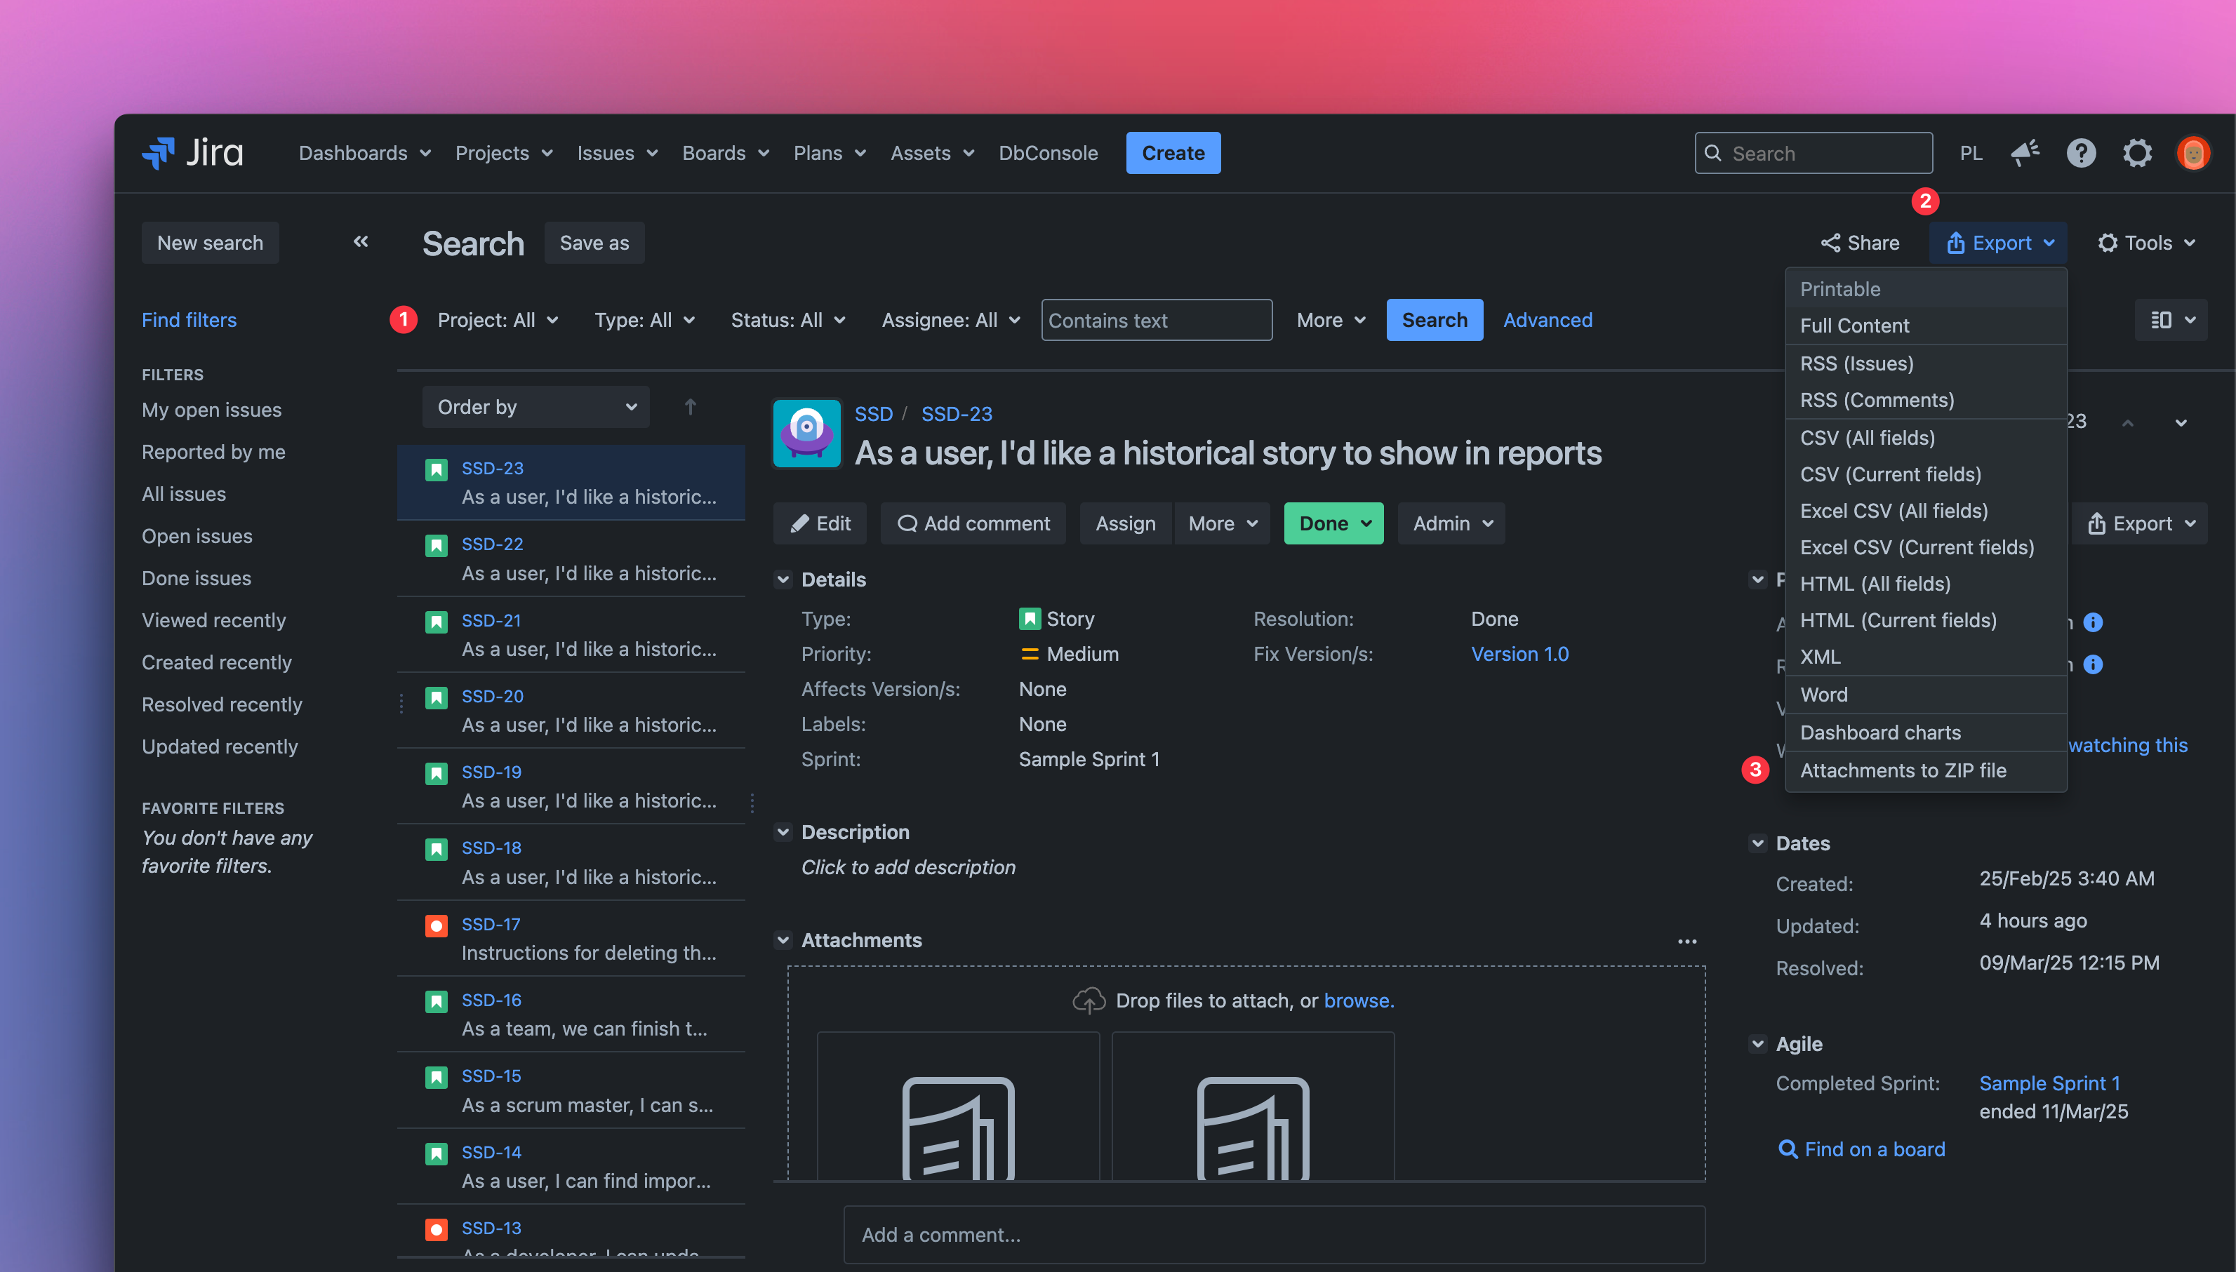Viewport: 2236px width, 1272px height.
Task: Open attachments three-dots options menu
Action: pos(1686,941)
